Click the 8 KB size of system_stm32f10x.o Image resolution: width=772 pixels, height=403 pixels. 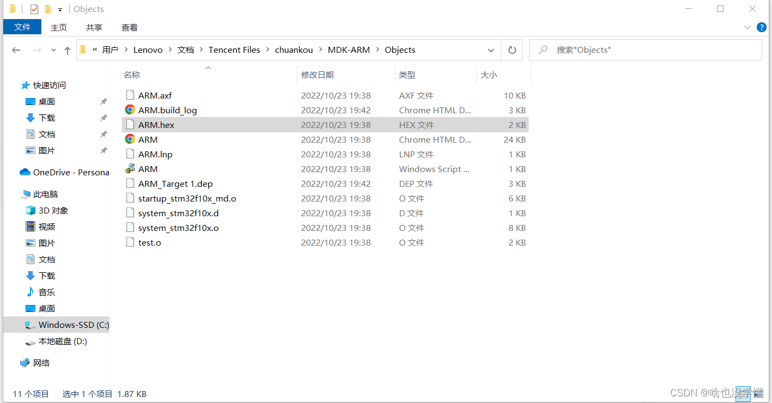coord(517,228)
